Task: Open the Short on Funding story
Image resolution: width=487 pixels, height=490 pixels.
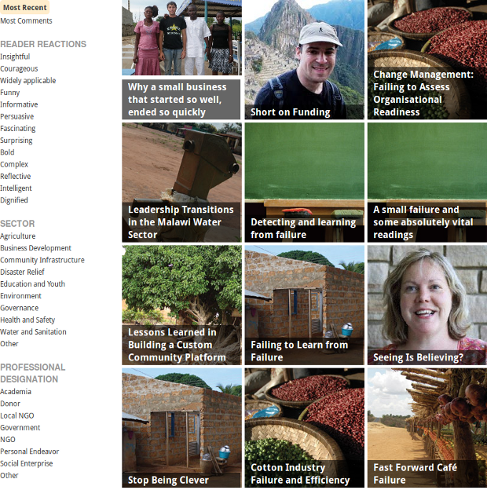Action: click(305, 60)
